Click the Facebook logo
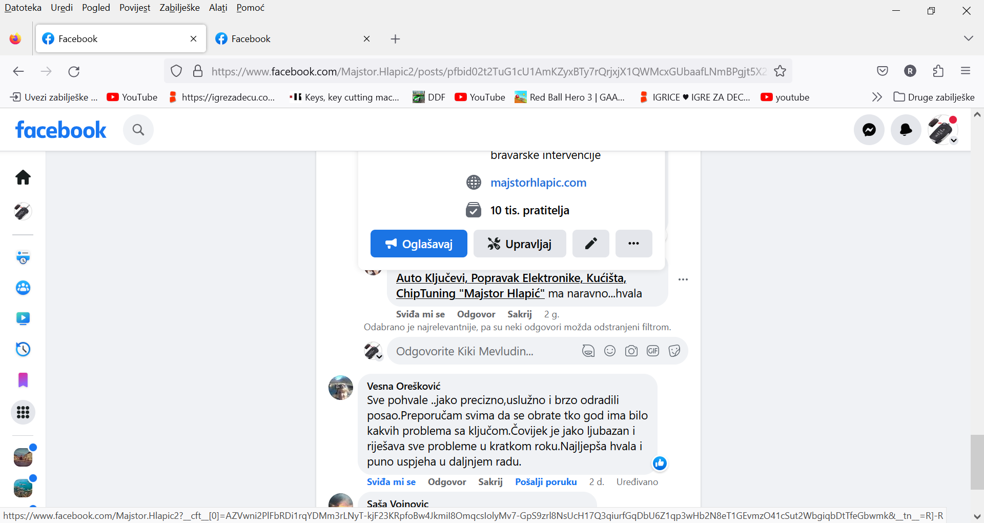The width and height of the screenshot is (984, 523). pyautogui.click(x=61, y=130)
